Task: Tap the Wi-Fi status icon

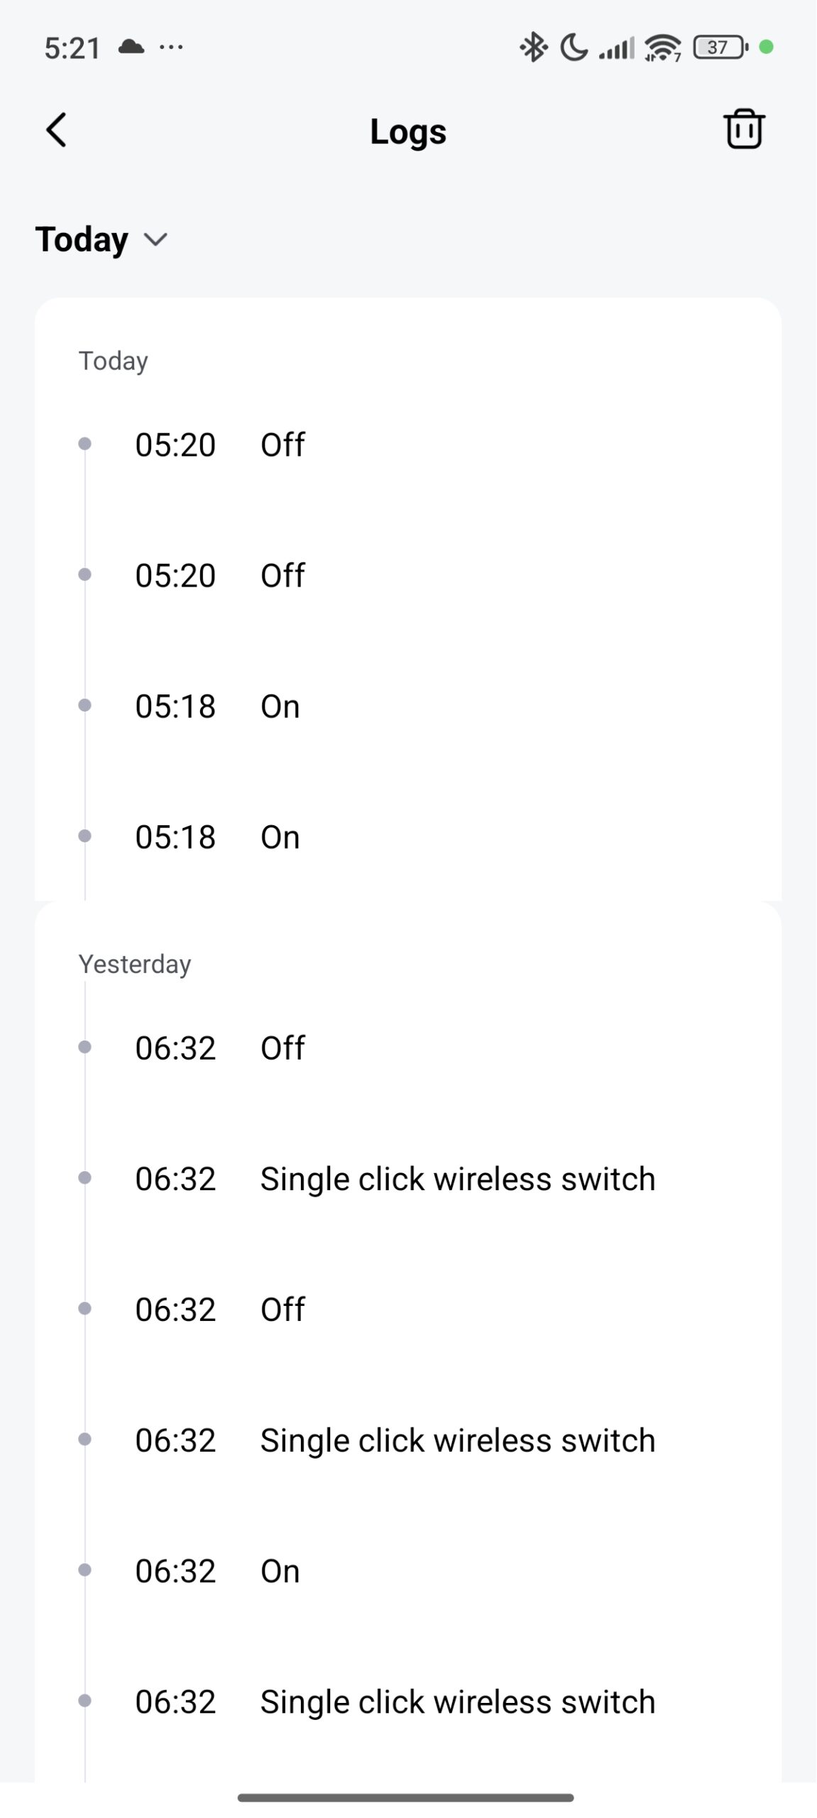Action: pyautogui.click(x=662, y=48)
